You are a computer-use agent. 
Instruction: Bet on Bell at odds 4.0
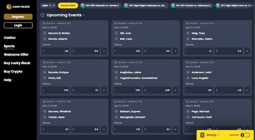coord(157,51)
